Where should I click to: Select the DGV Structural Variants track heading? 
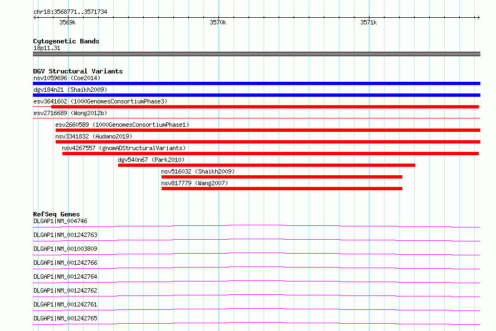point(78,71)
